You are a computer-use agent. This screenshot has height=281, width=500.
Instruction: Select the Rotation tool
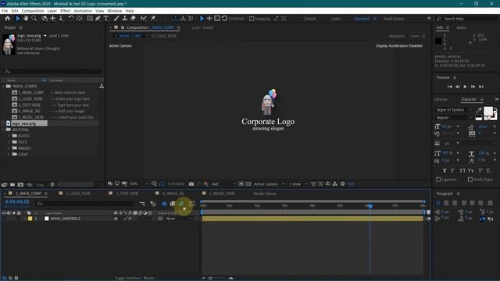point(71,19)
